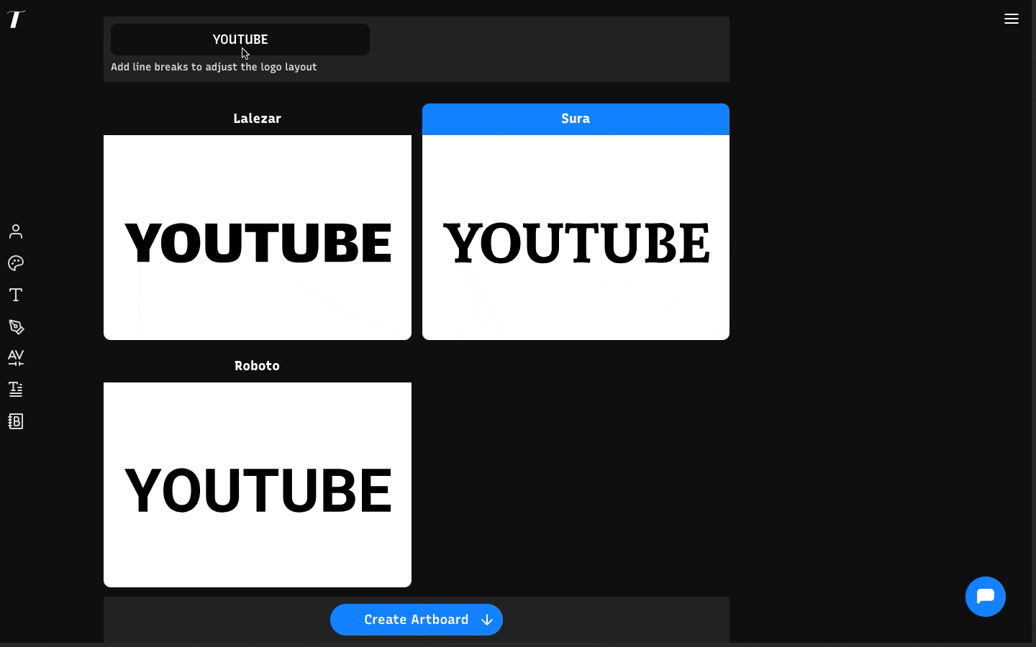Select the color palette icon
This screenshot has height=647, width=1036.
click(x=16, y=263)
